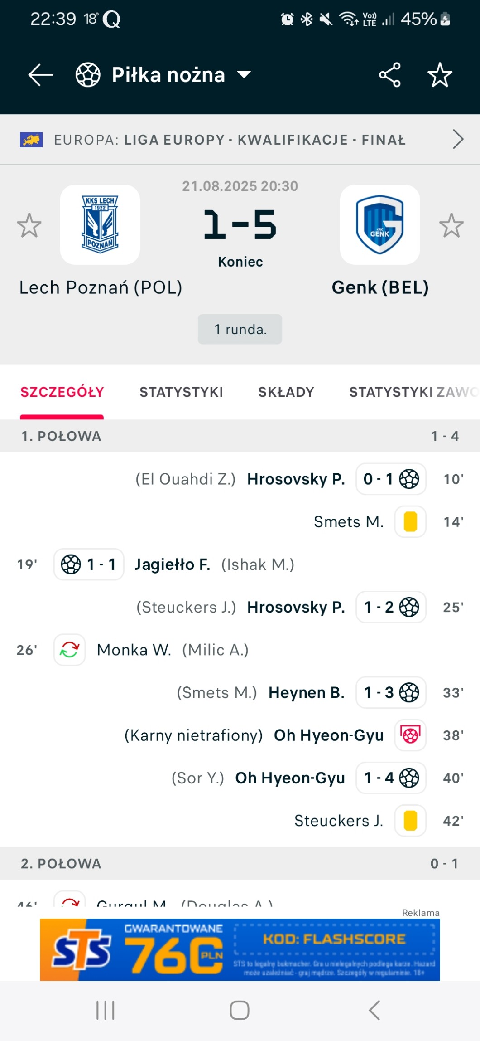Open the Europa Liga Europy competition row
The image size is (480, 1041).
(x=229, y=140)
